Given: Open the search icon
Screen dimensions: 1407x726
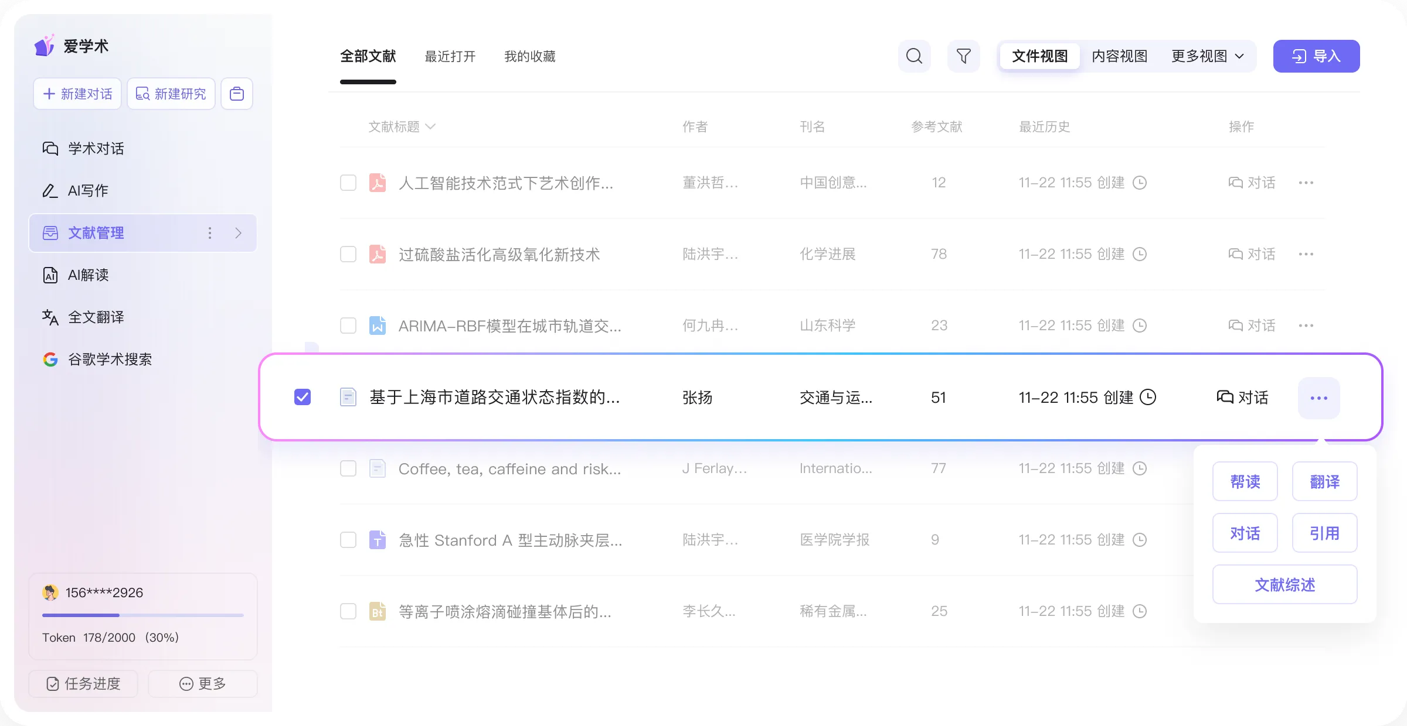Looking at the screenshot, I should click(913, 56).
